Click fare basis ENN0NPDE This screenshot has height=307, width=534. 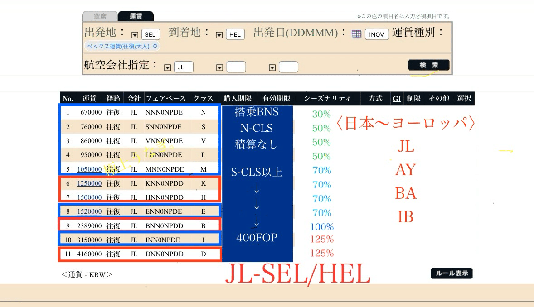164,211
